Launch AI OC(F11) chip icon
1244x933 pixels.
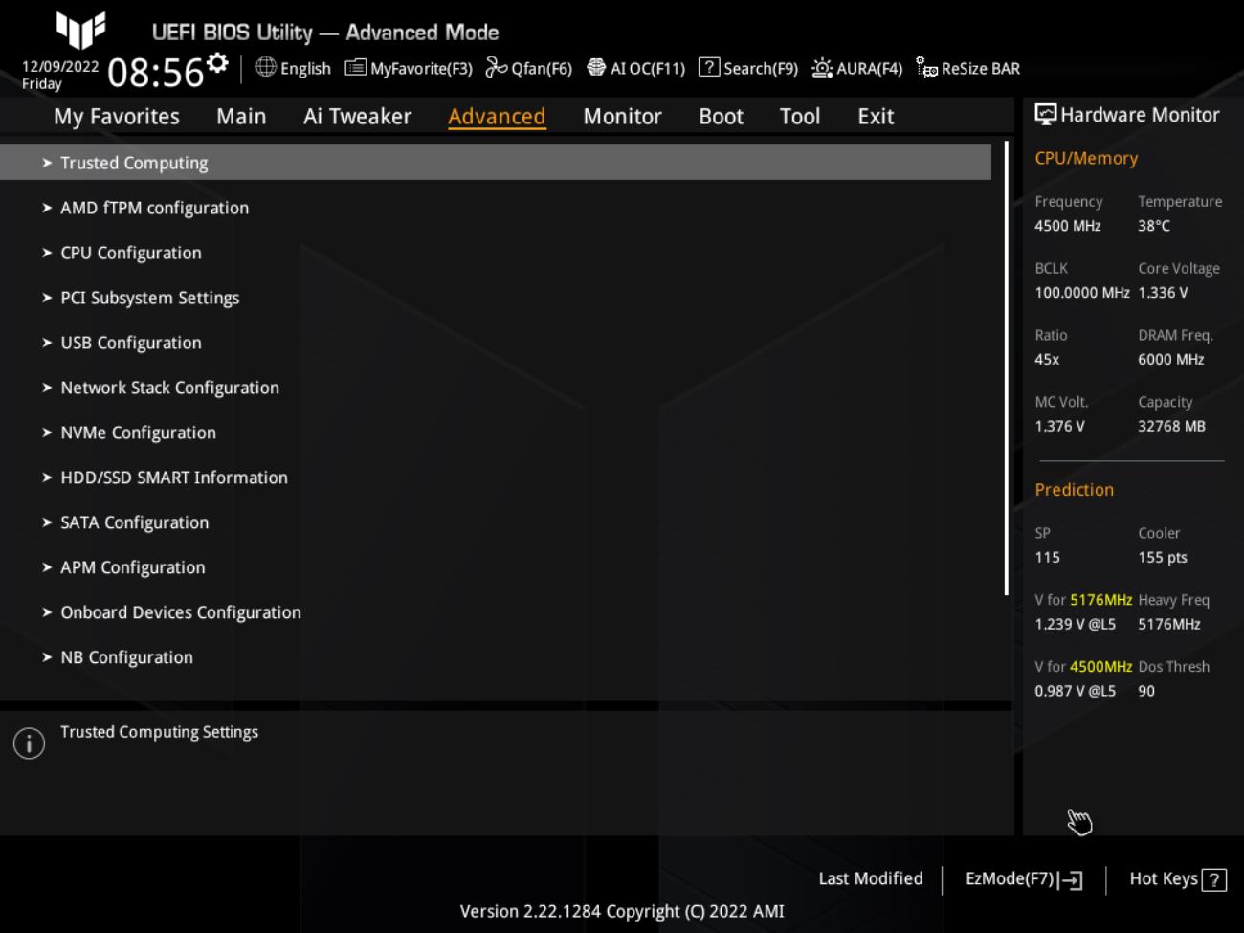pyautogui.click(x=596, y=67)
